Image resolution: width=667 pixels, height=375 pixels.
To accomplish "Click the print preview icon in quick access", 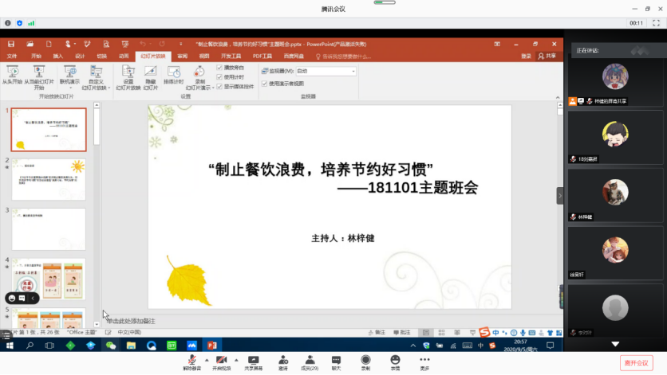I will point(106,44).
